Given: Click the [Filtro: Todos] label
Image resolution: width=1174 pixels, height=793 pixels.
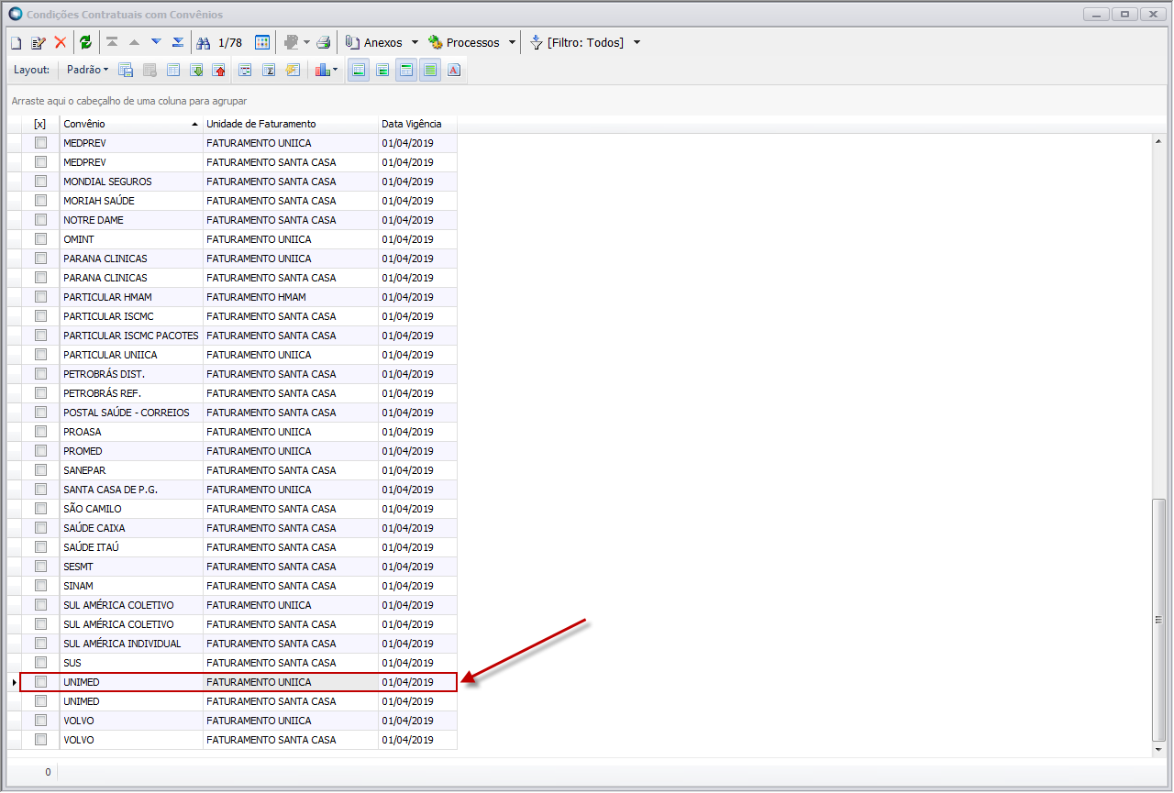Looking at the screenshot, I should (585, 42).
